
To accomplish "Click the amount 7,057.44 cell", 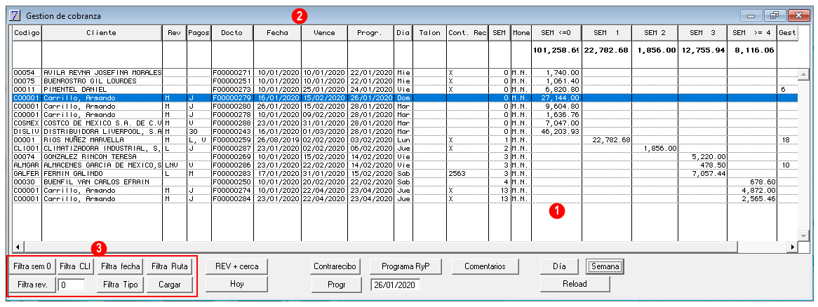I will (x=703, y=173).
